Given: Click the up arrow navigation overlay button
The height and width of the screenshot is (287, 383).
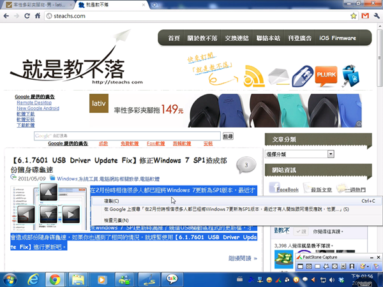Looking at the screenshot, I should (x=49, y=192).
